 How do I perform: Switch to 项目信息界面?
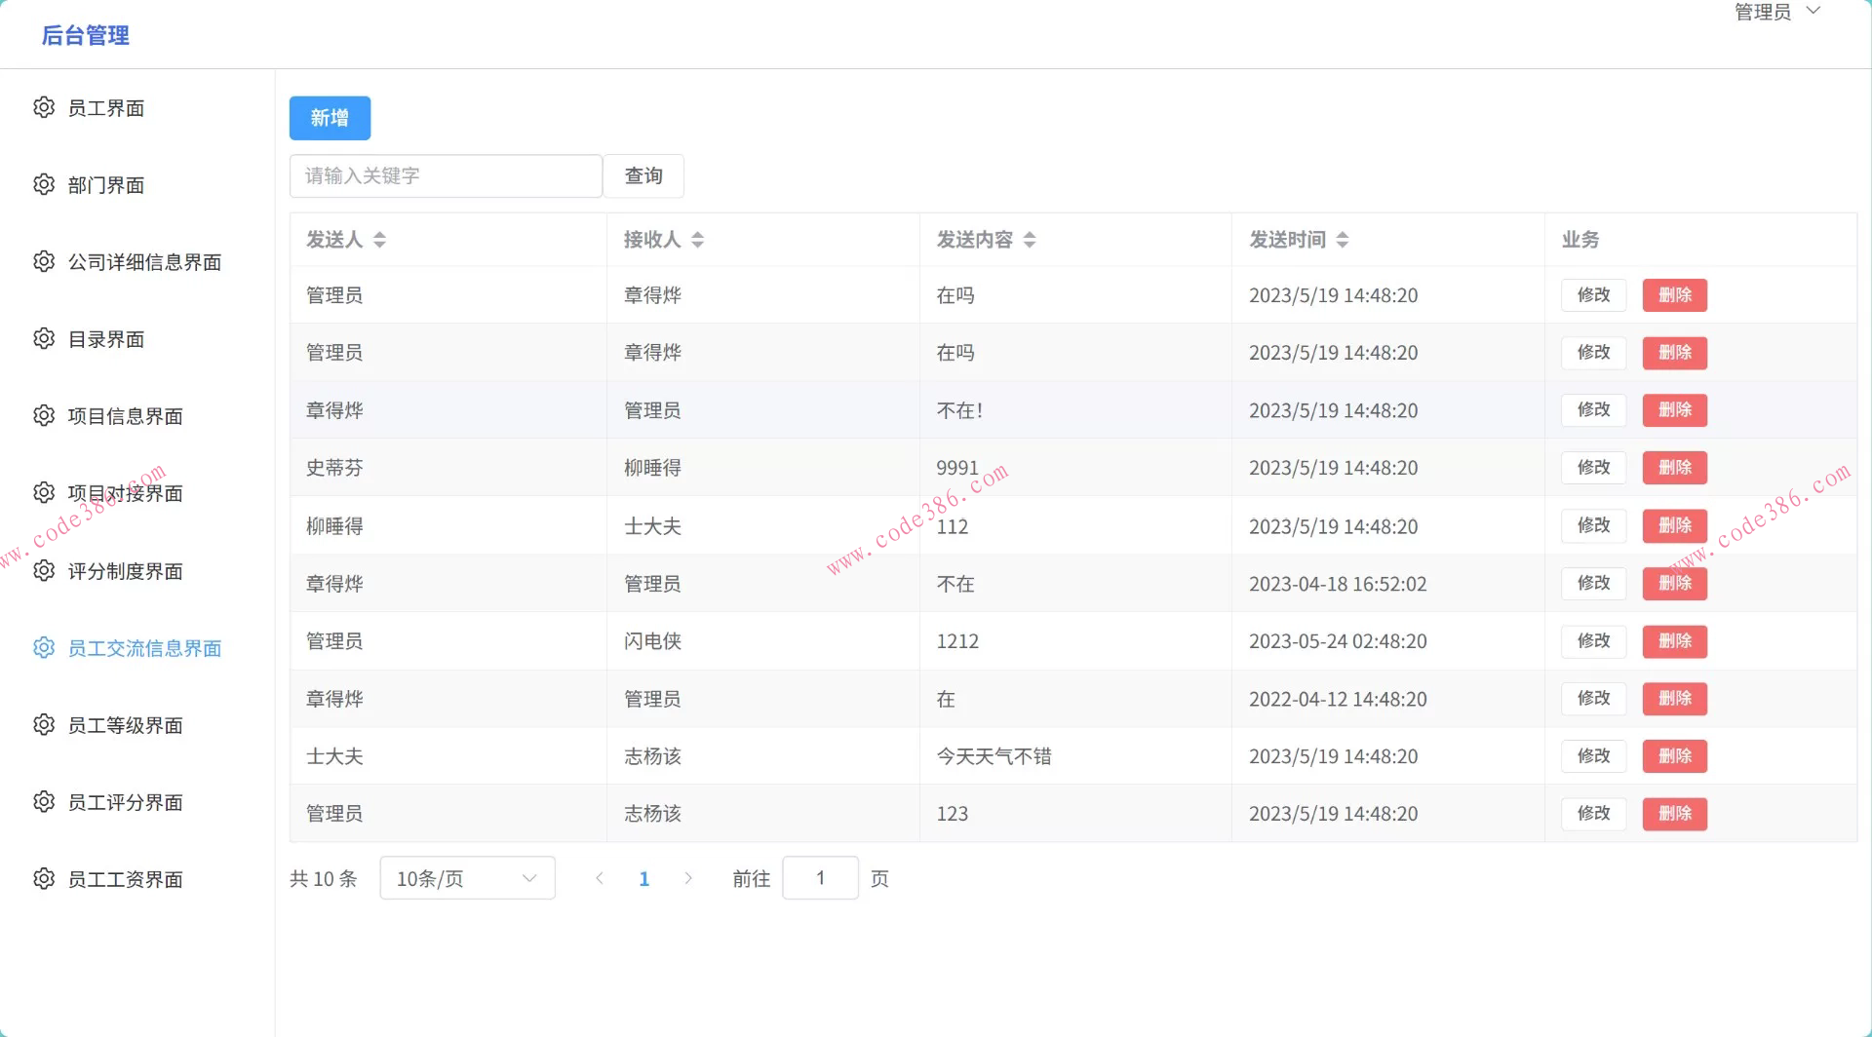coord(137,415)
